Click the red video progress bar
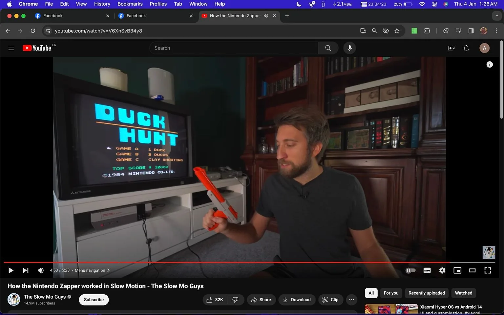 pos(230,262)
